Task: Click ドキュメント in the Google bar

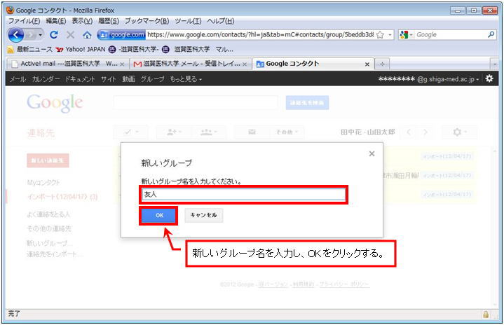Action: (x=80, y=79)
